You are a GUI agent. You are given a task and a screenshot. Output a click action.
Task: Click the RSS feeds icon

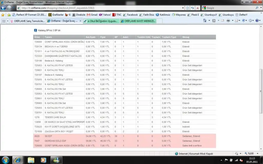click(x=214, y=20)
